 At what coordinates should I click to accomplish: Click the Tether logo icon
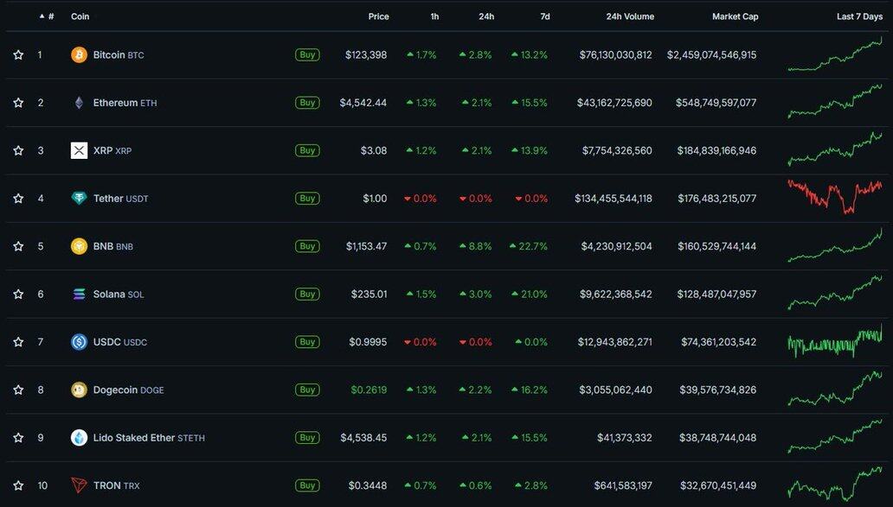click(79, 199)
